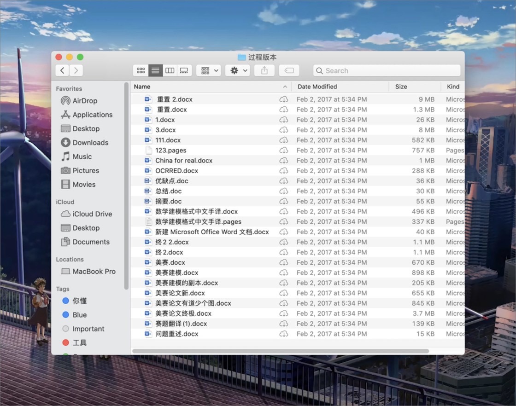Select Desktop under iCloud
The height and width of the screenshot is (406, 516).
80,228
